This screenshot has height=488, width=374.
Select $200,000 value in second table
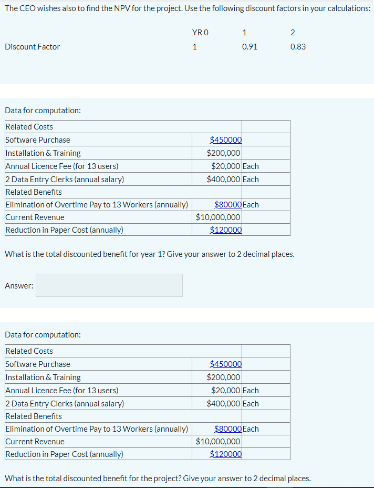tap(224, 377)
